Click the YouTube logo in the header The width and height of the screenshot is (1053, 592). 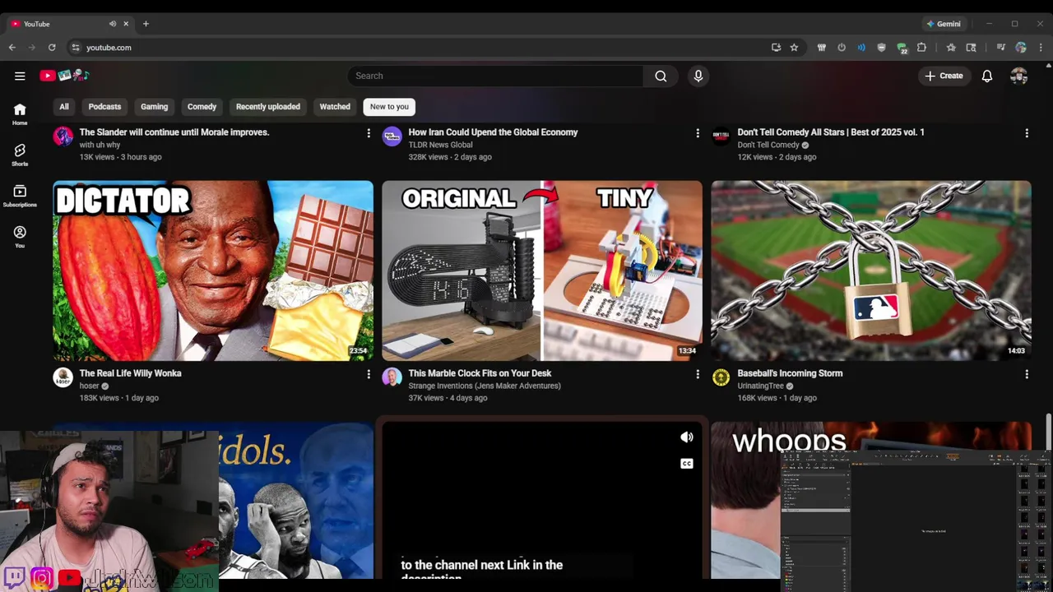(x=64, y=76)
